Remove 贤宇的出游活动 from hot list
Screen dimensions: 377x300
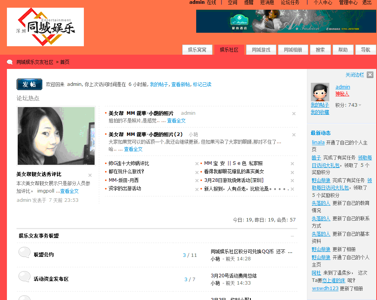point(197,189)
